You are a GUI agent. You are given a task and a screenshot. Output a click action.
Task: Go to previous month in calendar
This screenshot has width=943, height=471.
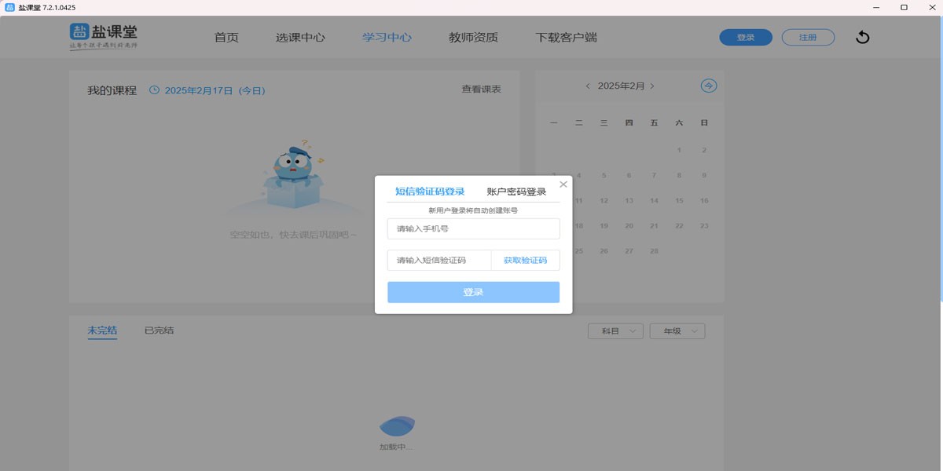[x=588, y=86]
